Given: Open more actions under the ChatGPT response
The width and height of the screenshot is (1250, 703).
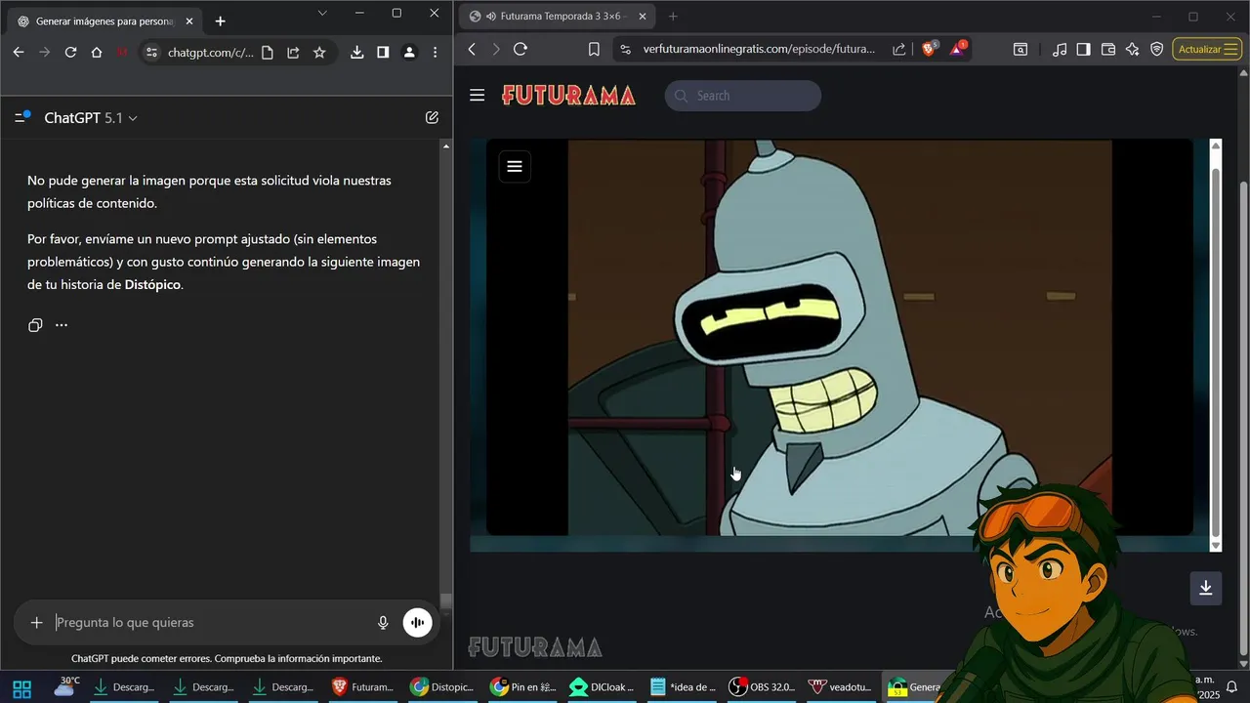Looking at the screenshot, I should (x=62, y=325).
